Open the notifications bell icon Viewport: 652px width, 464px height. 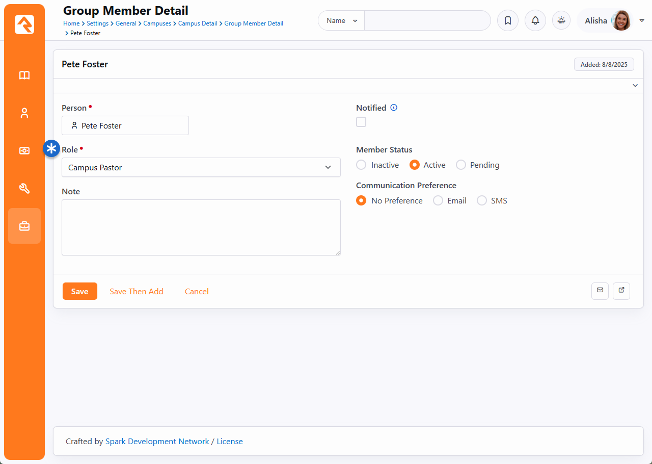(x=535, y=21)
